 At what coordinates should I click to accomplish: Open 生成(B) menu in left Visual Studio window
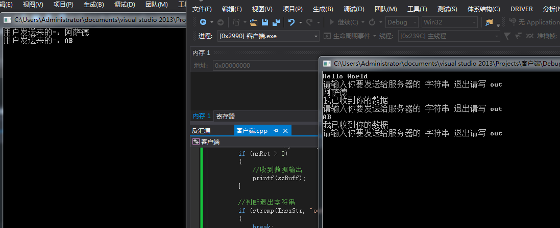tap(94, 4)
